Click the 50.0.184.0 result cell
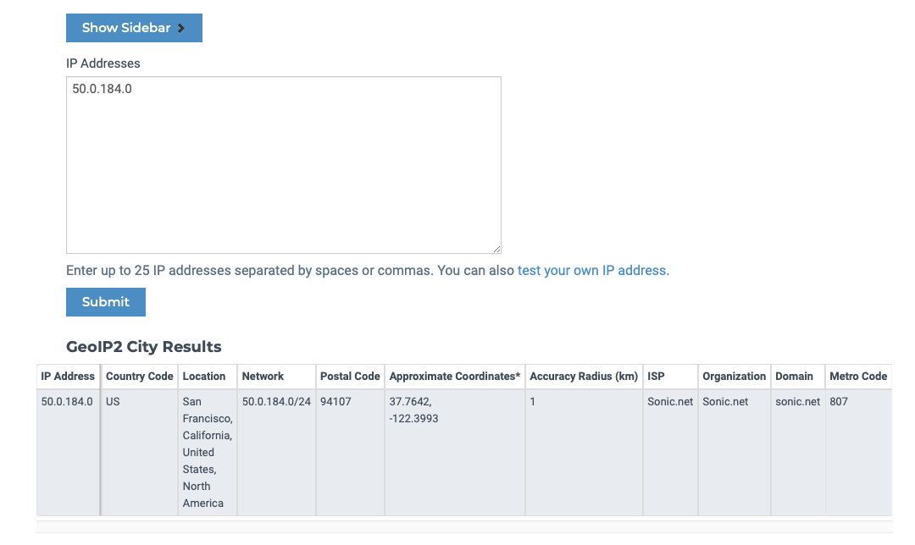The height and width of the screenshot is (545, 915). [68, 452]
